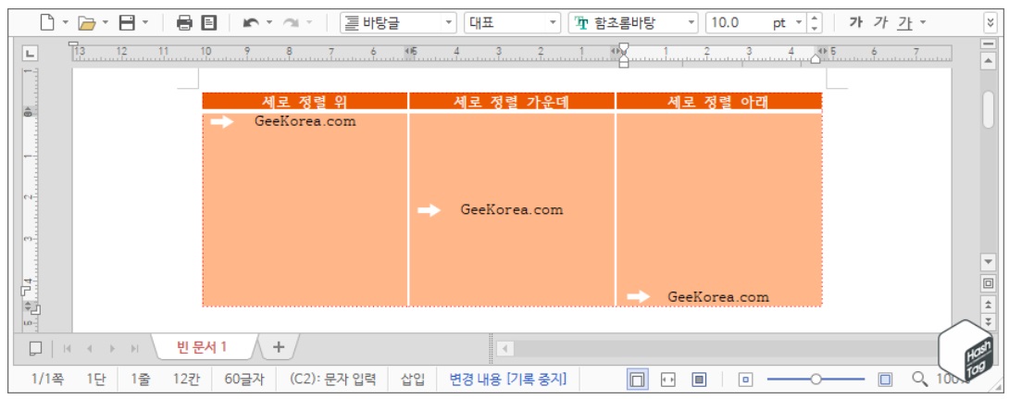Click the split window bar above scroll-up arrow
Viewport: 1009px width, 399px height.
988,44
